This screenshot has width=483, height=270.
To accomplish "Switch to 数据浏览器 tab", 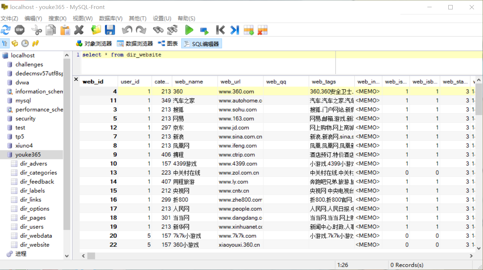I will click(x=135, y=44).
